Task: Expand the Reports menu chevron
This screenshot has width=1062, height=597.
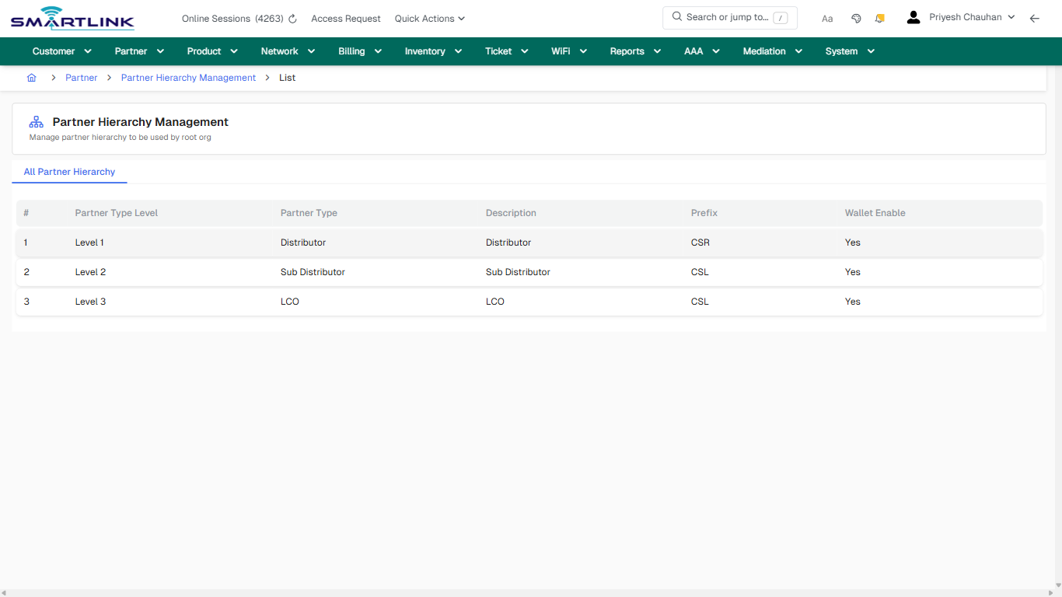Action: [657, 51]
